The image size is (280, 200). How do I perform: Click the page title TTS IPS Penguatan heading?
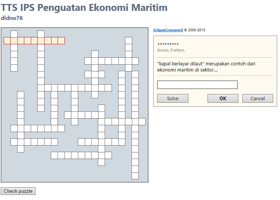coord(84,7)
